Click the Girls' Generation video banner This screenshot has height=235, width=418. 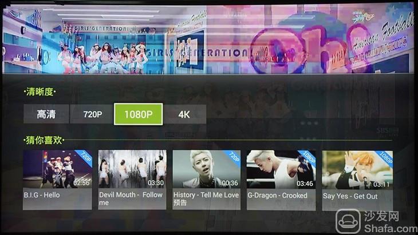tap(208, 39)
